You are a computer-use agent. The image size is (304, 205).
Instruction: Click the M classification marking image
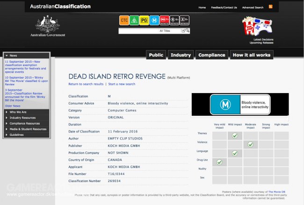click(x=240, y=104)
